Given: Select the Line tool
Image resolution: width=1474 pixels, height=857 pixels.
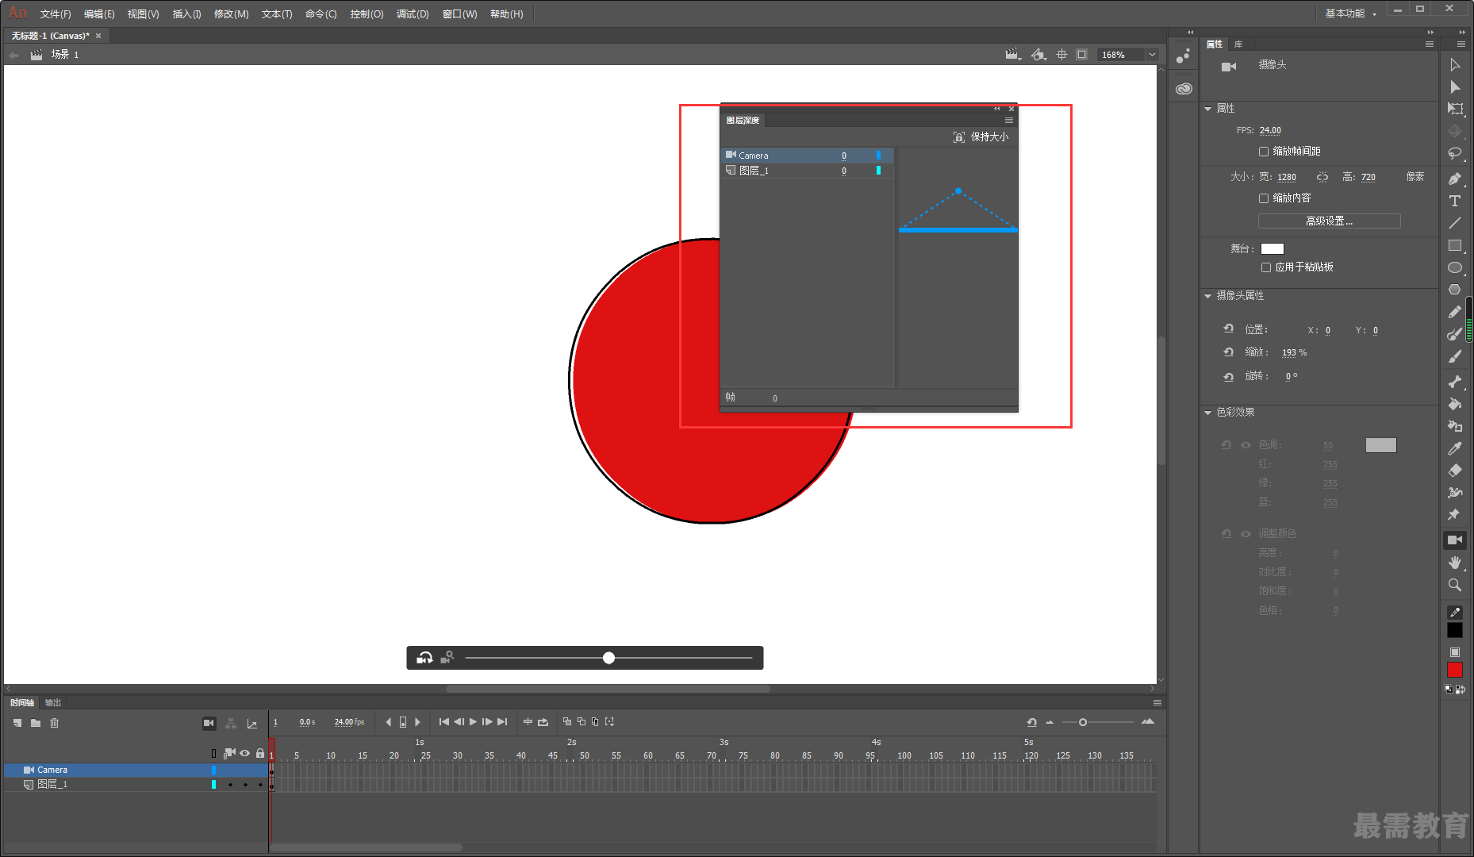Looking at the screenshot, I should pyautogui.click(x=1454, y=223).
